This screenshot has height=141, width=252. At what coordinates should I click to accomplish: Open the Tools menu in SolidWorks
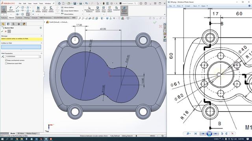point(41,4)
